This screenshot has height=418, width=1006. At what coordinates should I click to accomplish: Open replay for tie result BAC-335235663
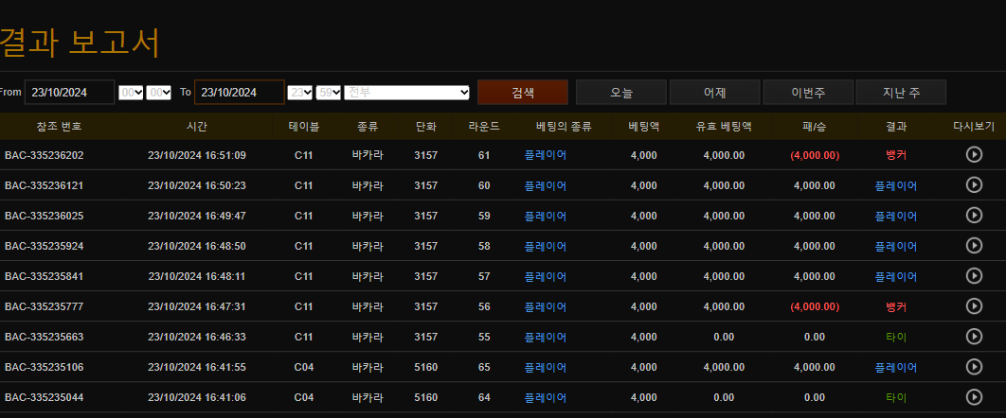pos(974,337)
